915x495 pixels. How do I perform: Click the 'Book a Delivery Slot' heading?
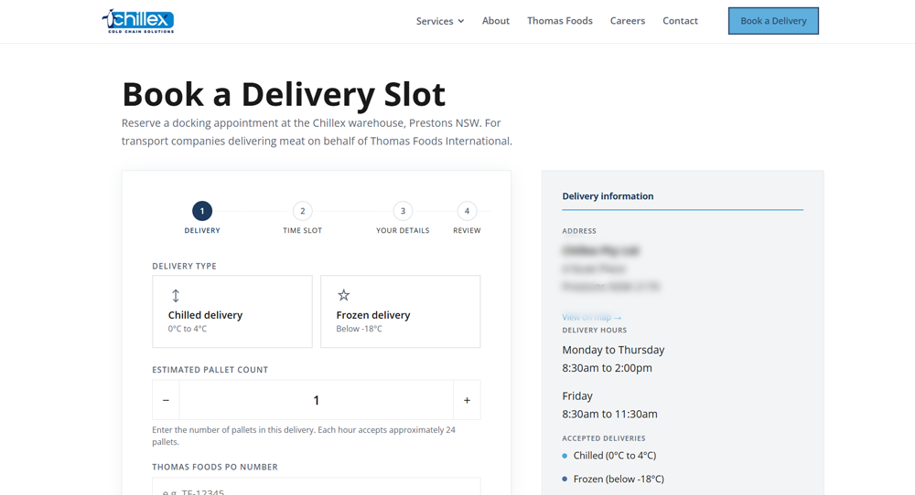(284, 94)
